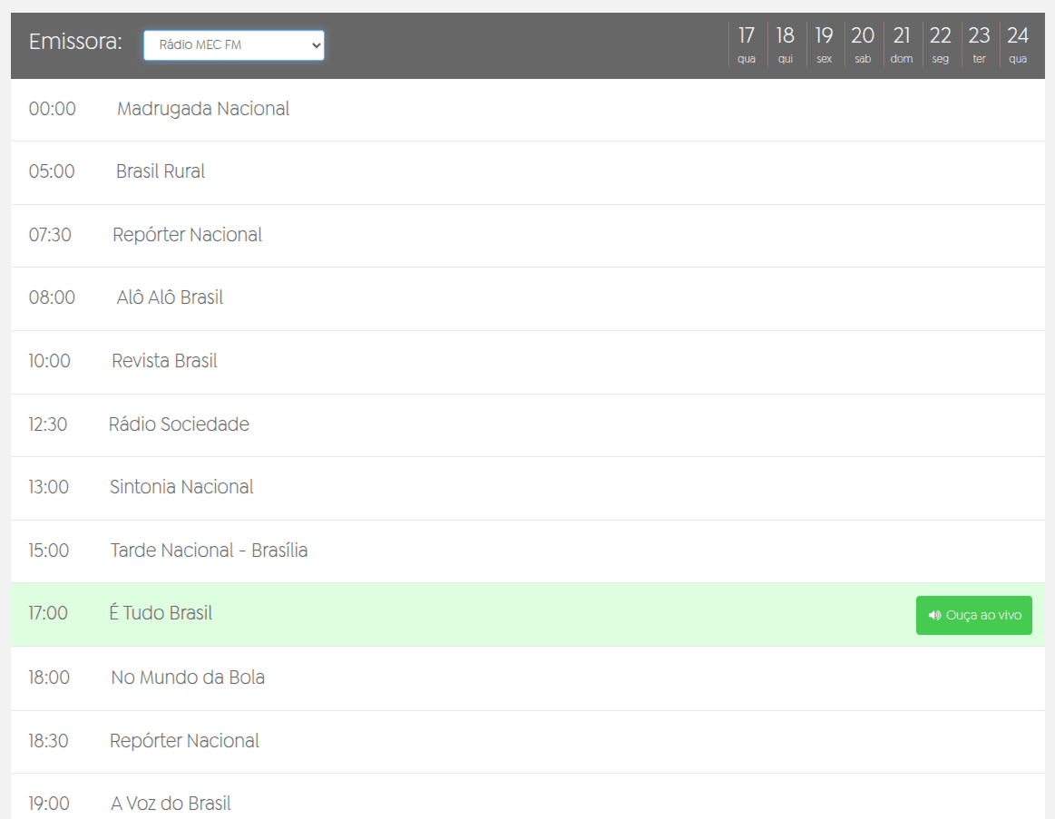
Task: Click the speaker icon in Ouça ao vivo
Action: click(934, 615)
